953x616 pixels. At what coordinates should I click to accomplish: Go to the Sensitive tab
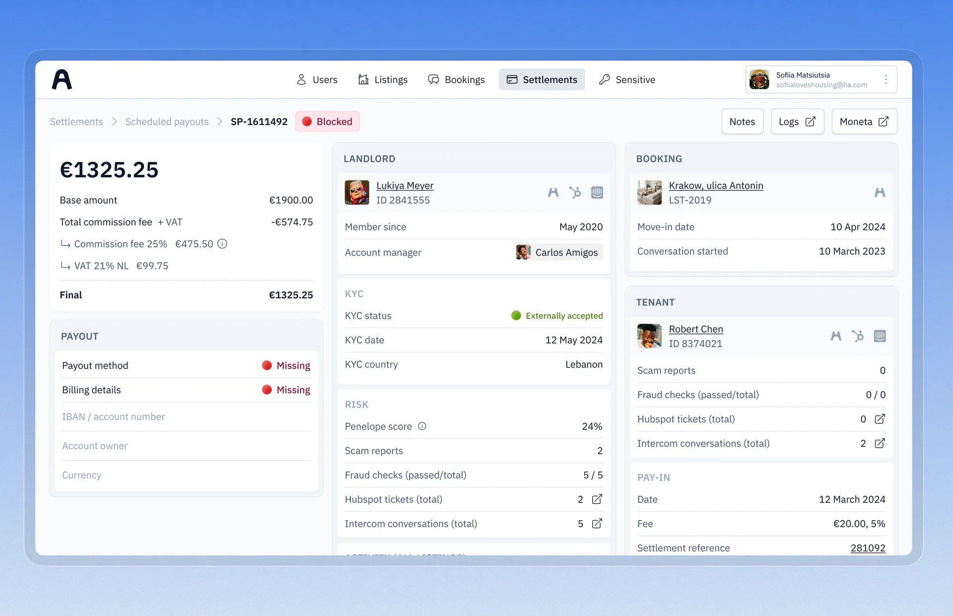point(627,79)
